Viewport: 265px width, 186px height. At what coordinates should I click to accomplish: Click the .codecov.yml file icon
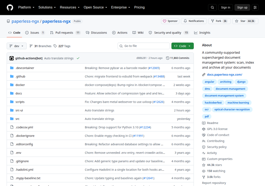12,127
